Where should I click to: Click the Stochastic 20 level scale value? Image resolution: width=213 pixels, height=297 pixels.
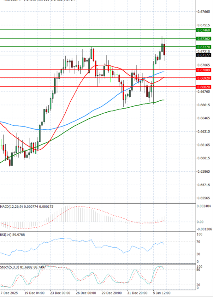tap(199, 285)
